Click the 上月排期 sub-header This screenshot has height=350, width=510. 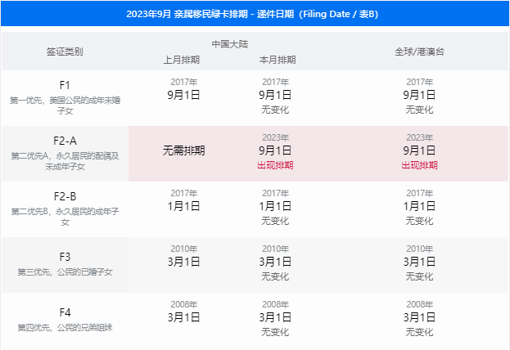tap(182, 60)
